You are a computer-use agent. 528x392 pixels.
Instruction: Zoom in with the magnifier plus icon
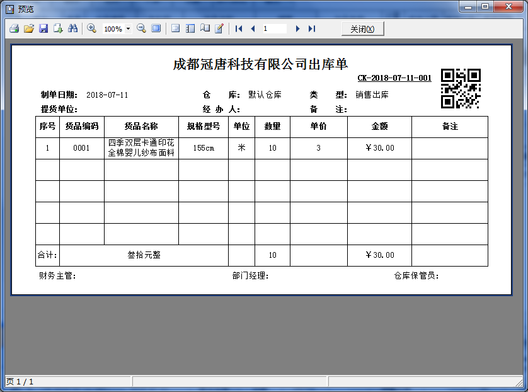click(x=91, y=28)
